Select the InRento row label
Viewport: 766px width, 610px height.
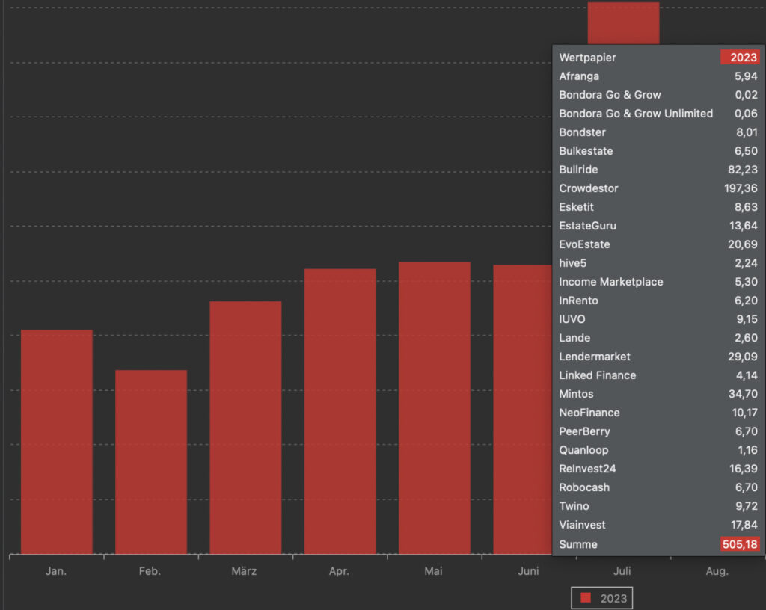(578, 301)
